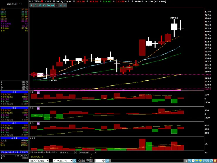This screenshot has height=163, width=217.
Task: Open the end date 2025/07/21 dropdown arrow
Action: tap(72, 161)
